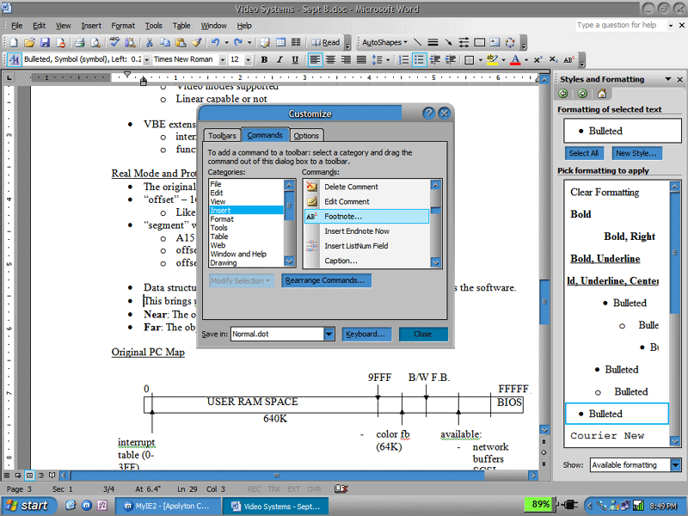Click the Home icon in Styles pane
Viewport: 688px width, 516px height.
pyautogui.click(x=602, y=94)
